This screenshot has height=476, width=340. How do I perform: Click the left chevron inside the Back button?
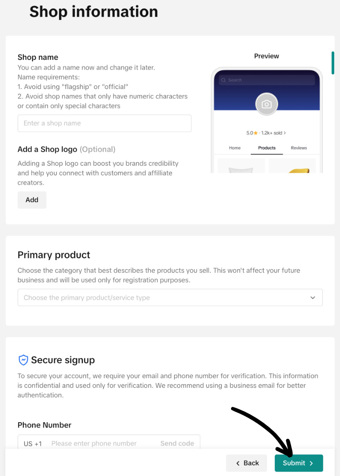238,463
